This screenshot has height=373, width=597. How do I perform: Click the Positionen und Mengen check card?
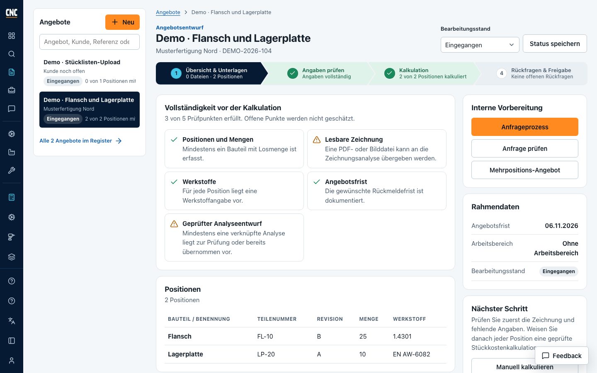[x=234, y=149]
